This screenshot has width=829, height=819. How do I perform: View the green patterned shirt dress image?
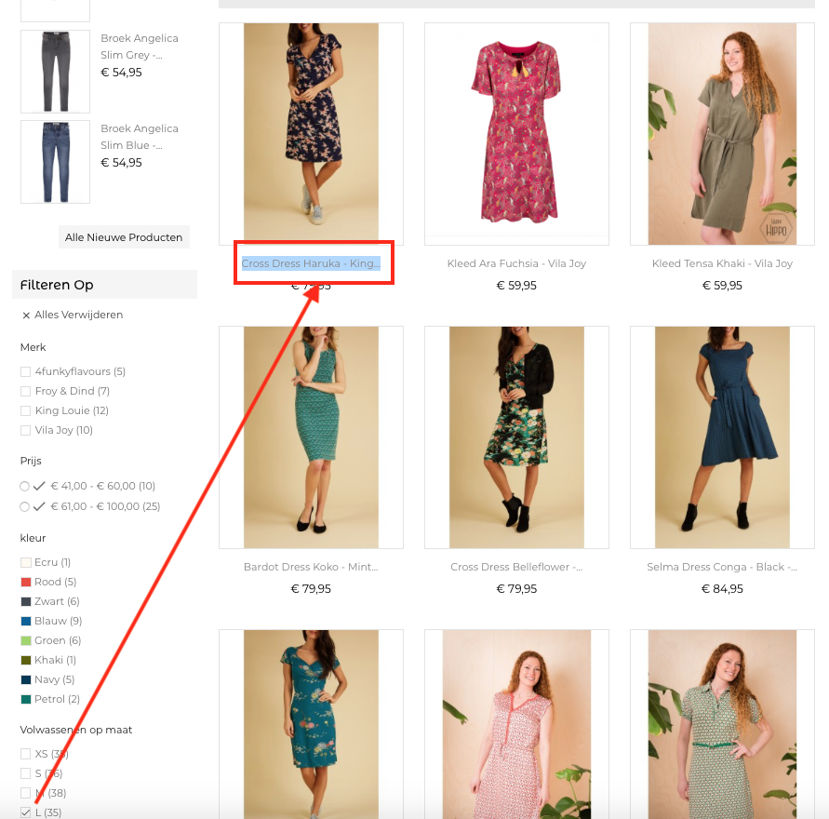tap(722, 724)
